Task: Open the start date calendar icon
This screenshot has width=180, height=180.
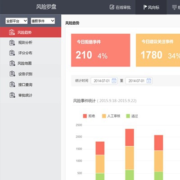Action: click(x=114, y=81)
